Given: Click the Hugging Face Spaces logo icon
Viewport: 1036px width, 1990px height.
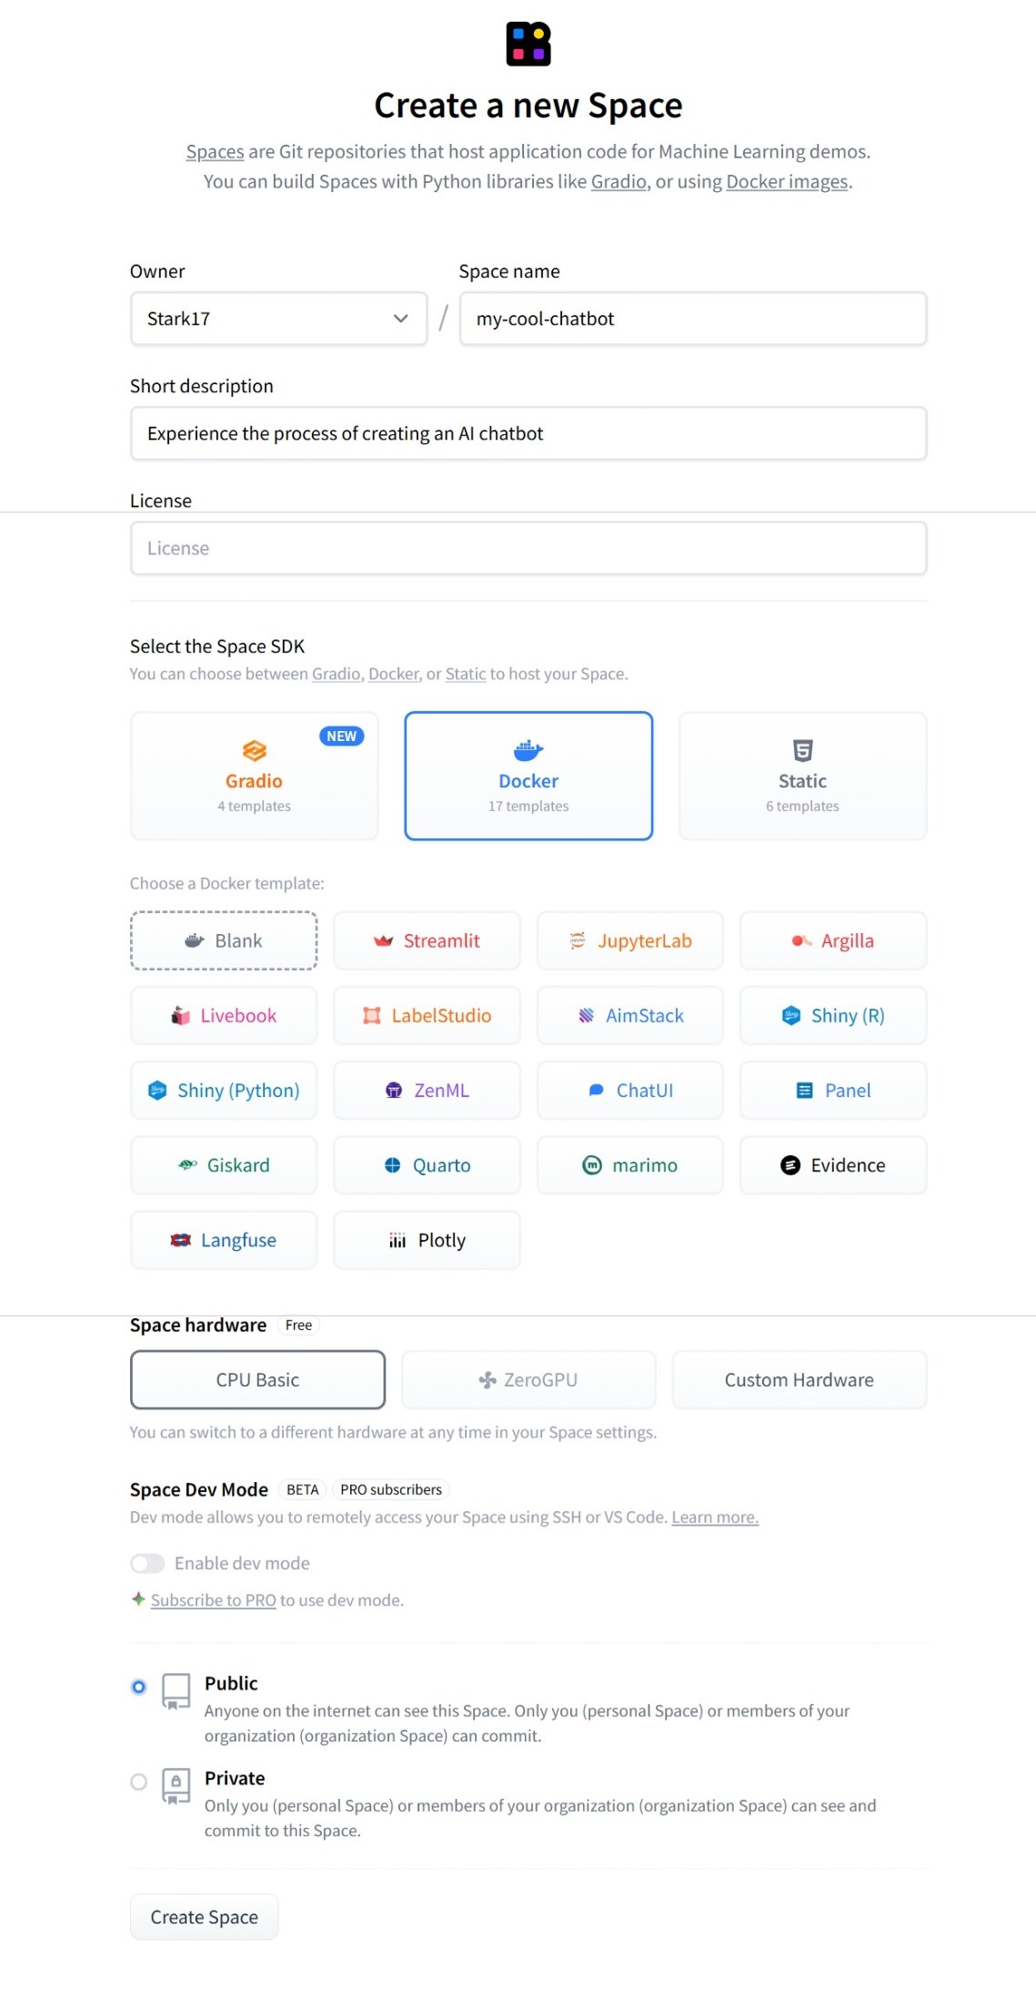Looking at the screenshot, I should click(528, 44).
